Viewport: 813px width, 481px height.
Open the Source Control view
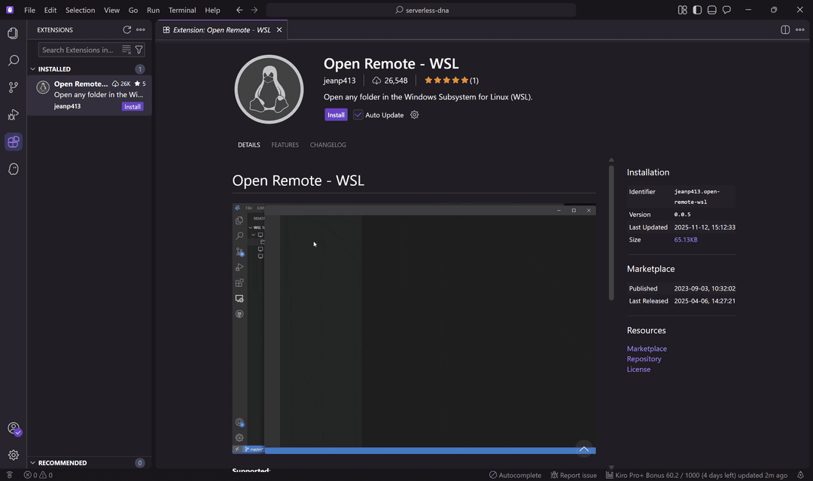(12, 87)
